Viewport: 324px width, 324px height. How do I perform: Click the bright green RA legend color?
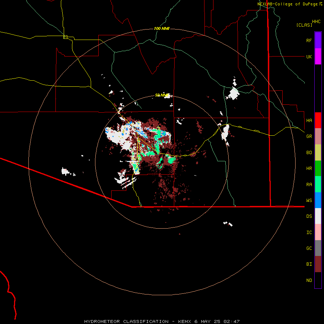318,184
